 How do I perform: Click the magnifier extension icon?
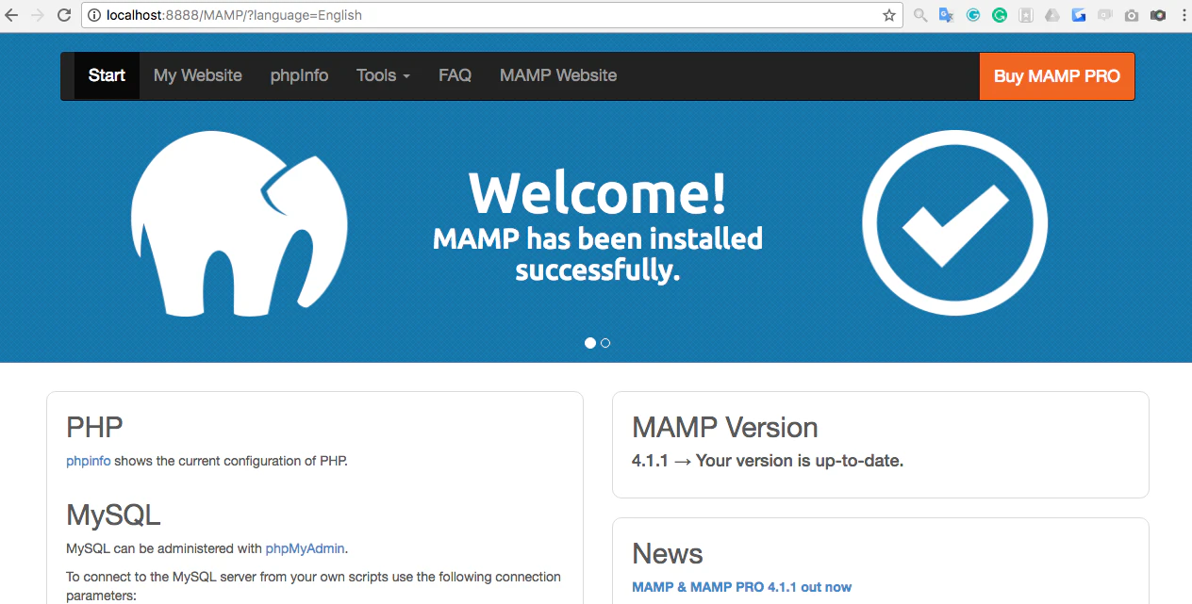920,15
